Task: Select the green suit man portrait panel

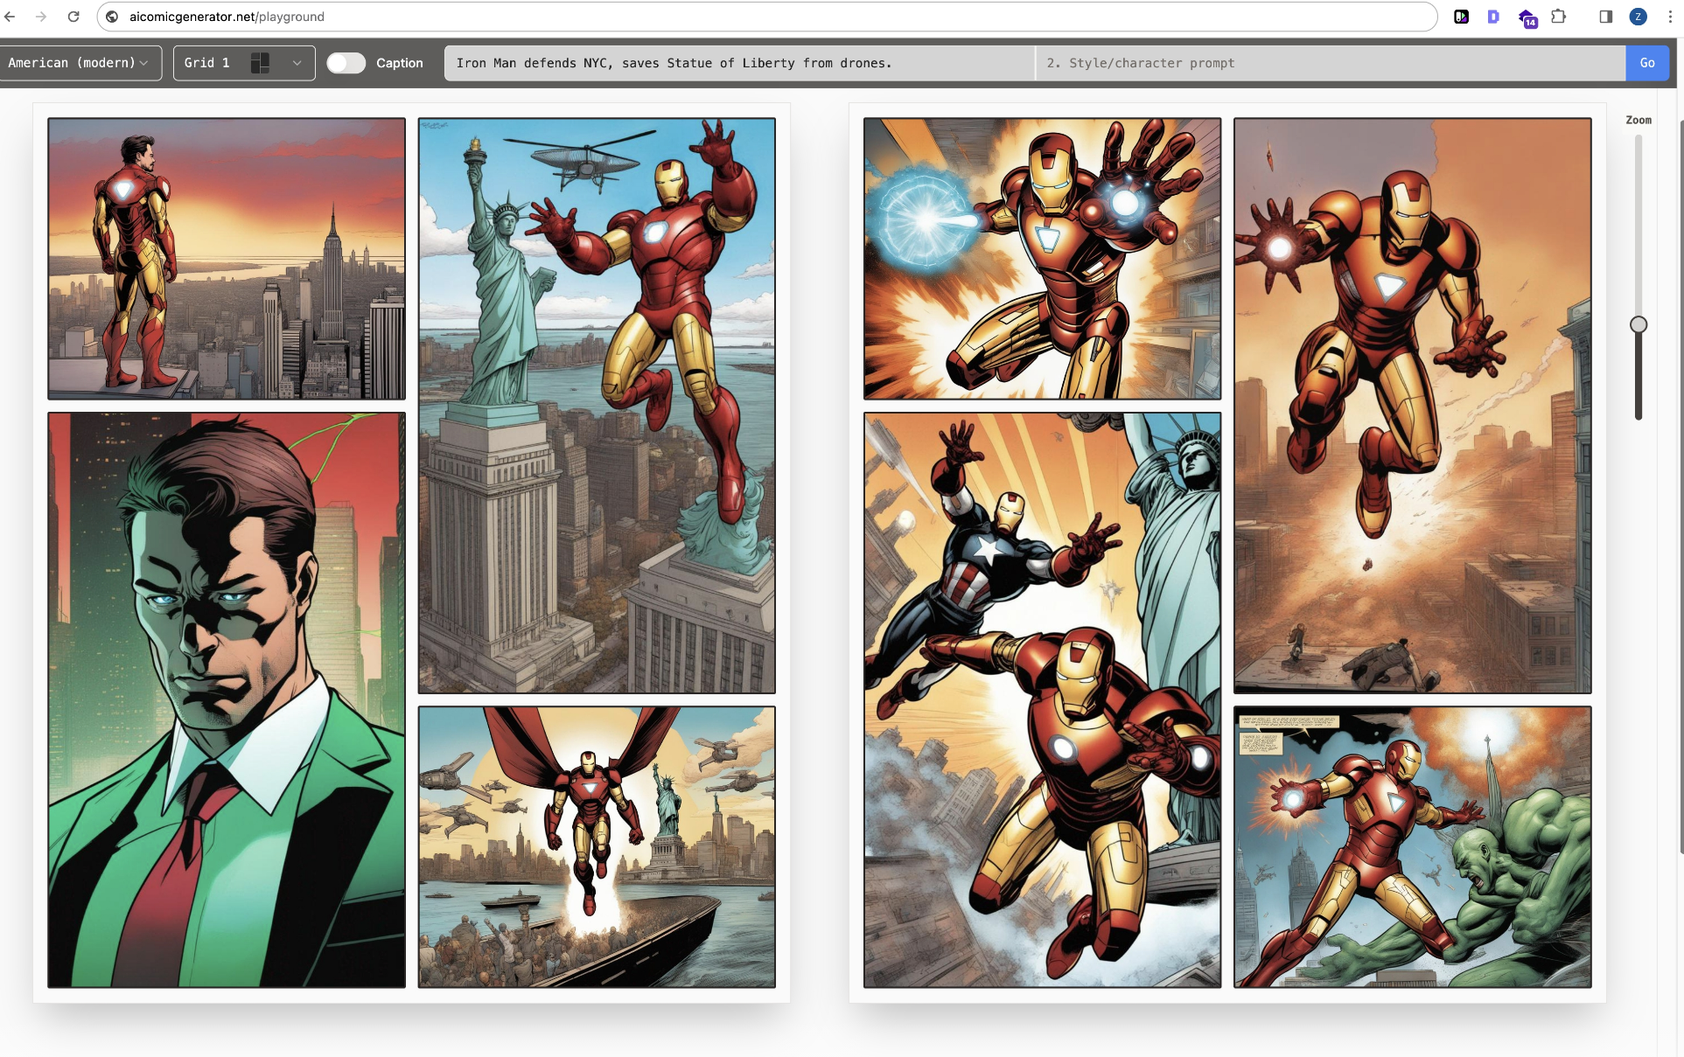Action: tap(227, 700)
